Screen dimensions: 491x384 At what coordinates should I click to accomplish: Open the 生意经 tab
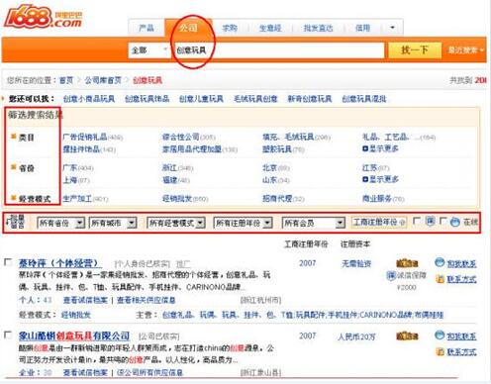[x=270, y=28]
